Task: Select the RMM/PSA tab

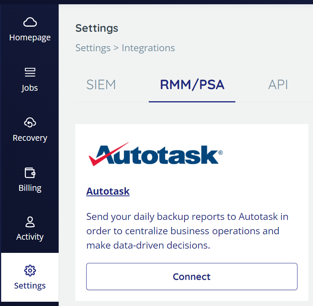Action: tap(192, 85)
